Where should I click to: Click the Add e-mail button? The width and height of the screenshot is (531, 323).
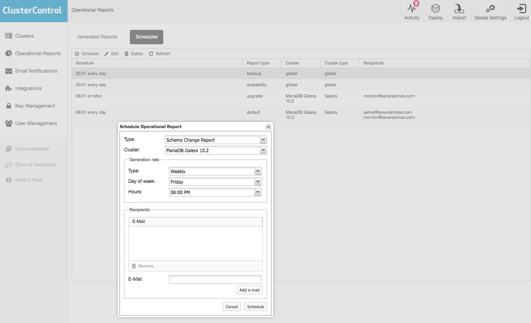(x=249, y=290)
